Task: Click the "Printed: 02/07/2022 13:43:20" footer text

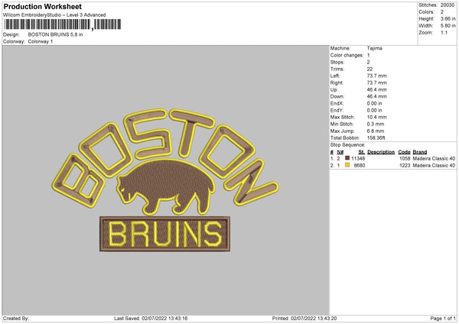Action: coord(304,319)
